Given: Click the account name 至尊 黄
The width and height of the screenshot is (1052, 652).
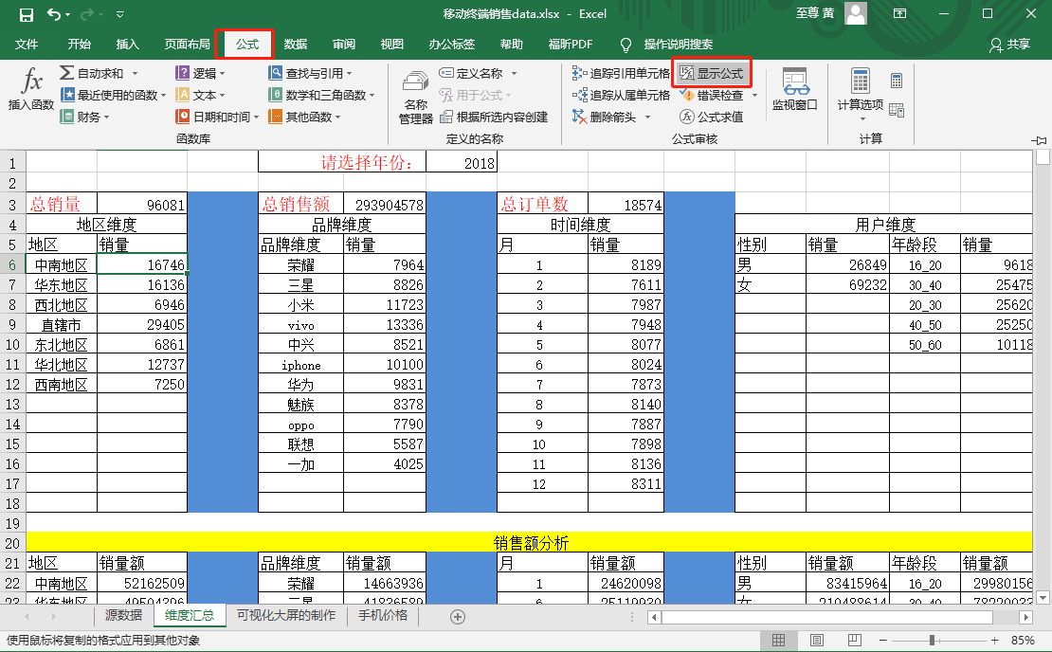Looking at the screenshot, I should 815,13.
